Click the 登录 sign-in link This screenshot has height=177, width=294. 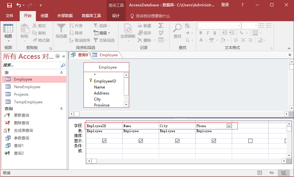coord(225,5)
